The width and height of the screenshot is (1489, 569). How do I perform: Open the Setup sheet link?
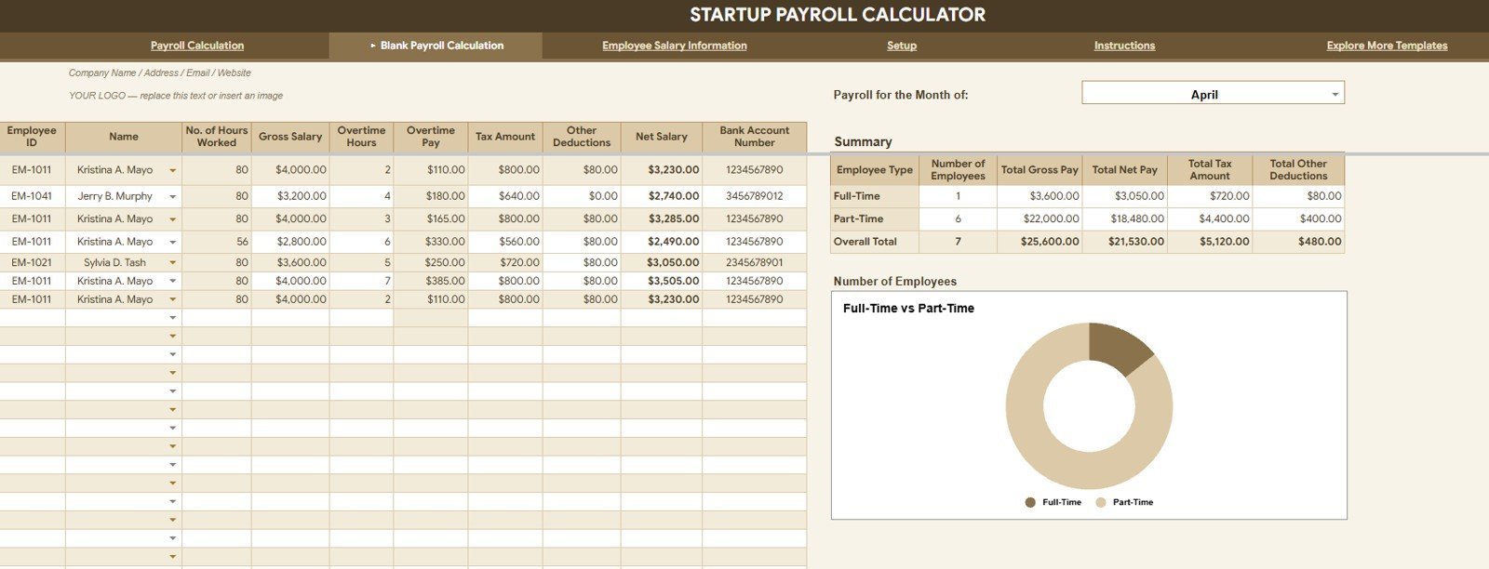902,46
